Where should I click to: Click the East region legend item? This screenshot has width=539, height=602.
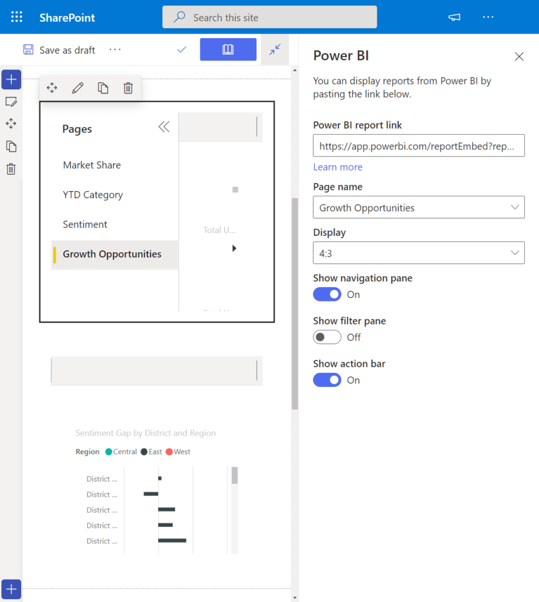pos(151,452)
